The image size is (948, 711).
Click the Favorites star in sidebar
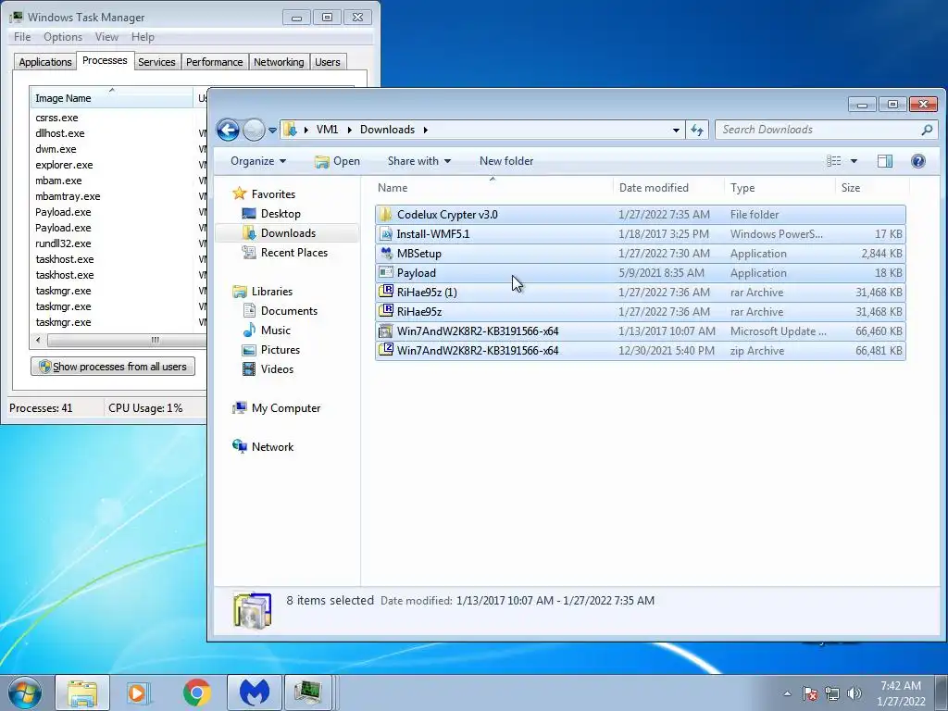pos(240,193)
